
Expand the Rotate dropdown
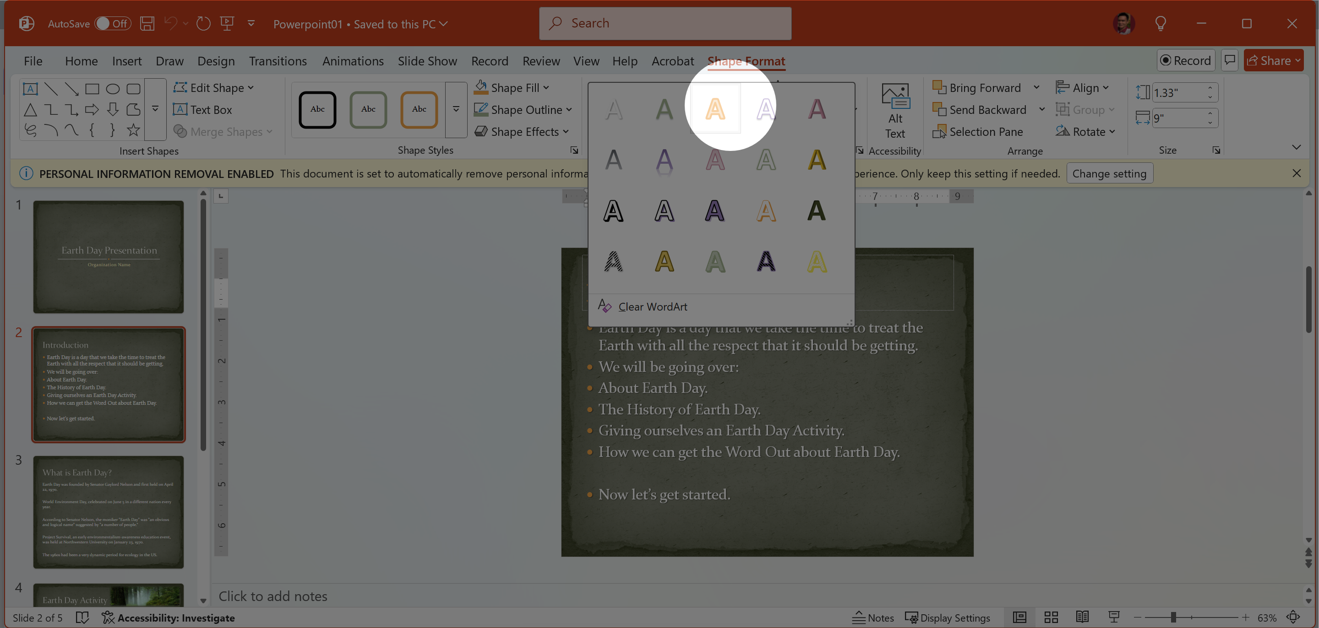click(1112, 131)
